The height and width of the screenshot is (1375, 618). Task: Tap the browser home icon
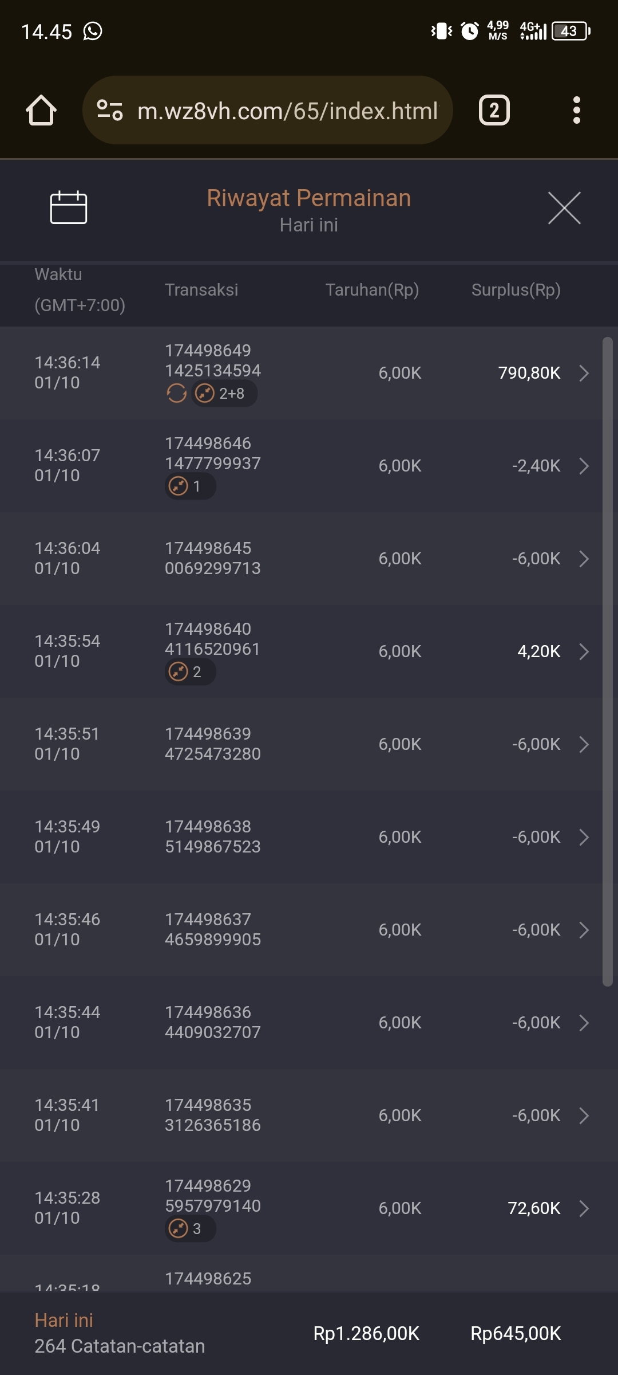click(41, 110)
